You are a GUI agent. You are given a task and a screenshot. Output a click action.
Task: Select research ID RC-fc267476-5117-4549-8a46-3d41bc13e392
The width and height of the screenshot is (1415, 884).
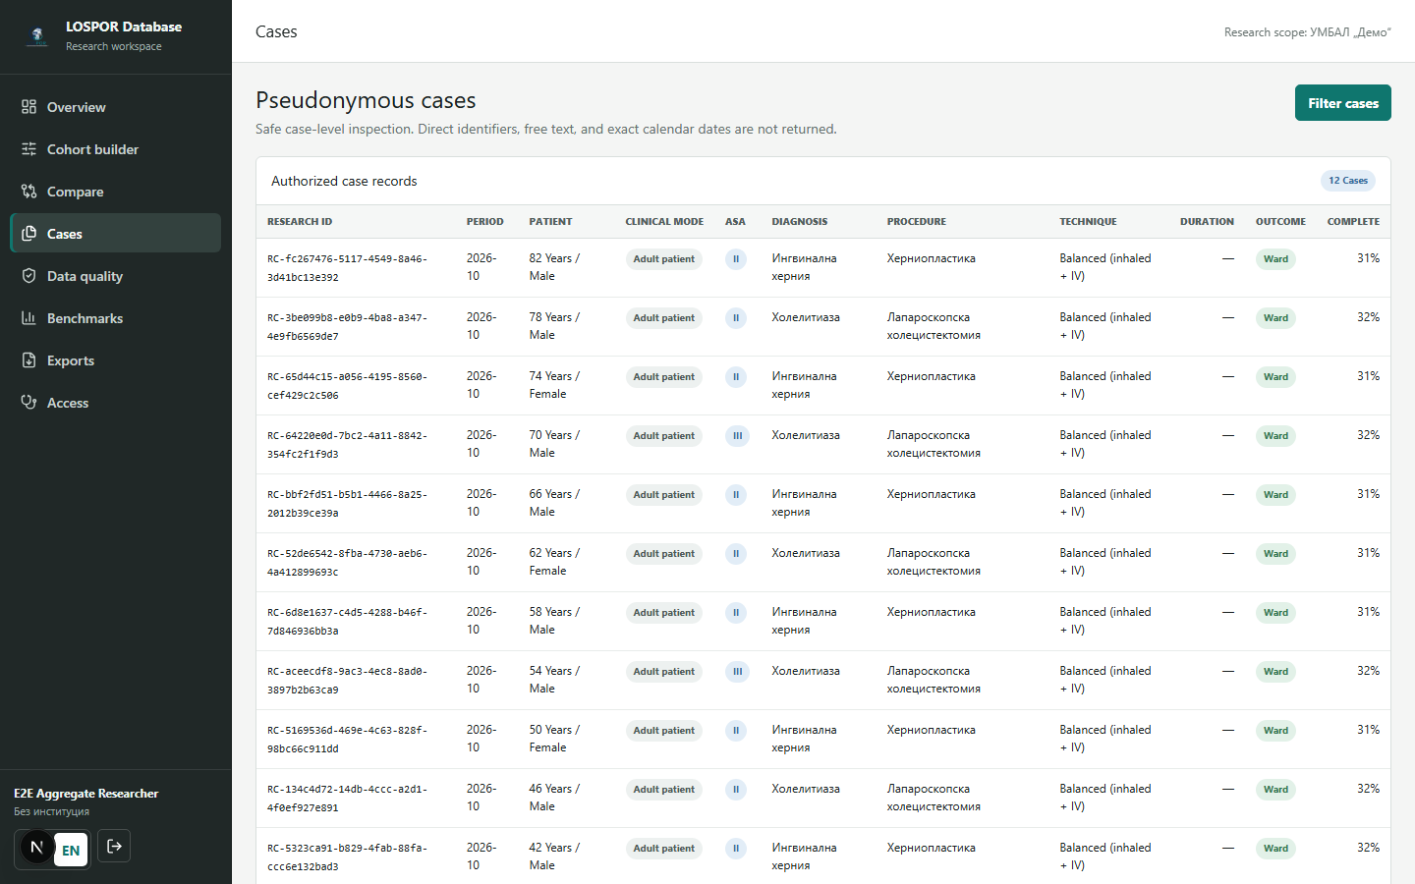click(x=347, y=268)
